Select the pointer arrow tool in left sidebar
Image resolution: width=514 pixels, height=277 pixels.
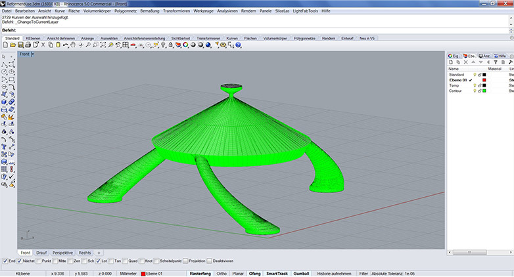click(5, 57)
